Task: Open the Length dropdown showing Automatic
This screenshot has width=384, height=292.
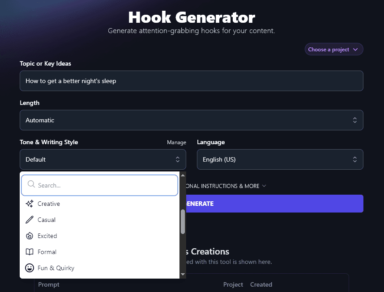Action: coord(192,120)
